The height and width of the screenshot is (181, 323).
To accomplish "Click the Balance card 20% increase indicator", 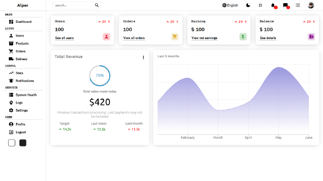I will 309,22.
